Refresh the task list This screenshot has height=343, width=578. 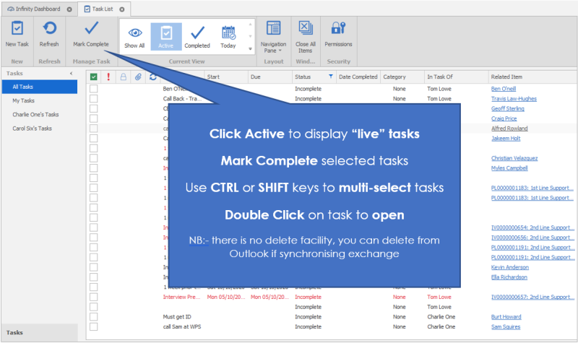(x=49, y=34)
